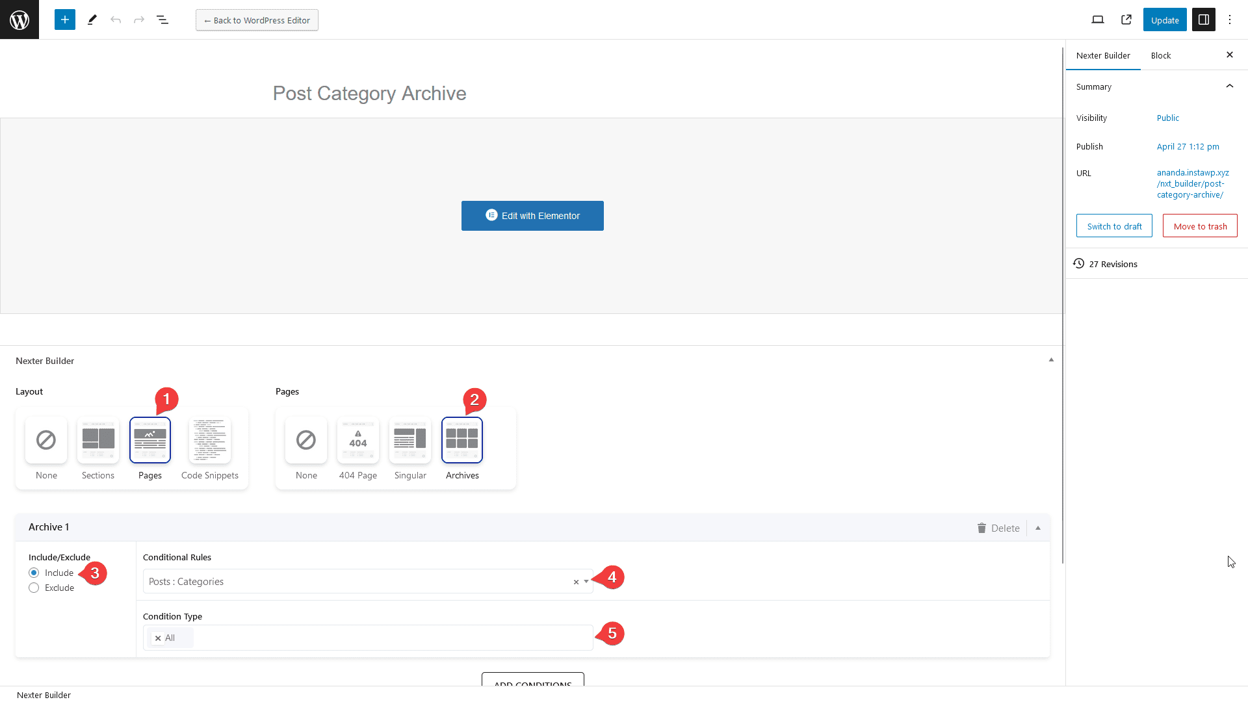Select the Include radio button
This screenshot has height=702, width=1248.
[x=34, y=573]
